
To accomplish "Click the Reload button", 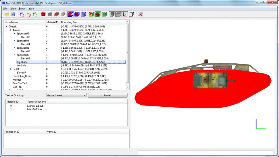I will point(108,95).
